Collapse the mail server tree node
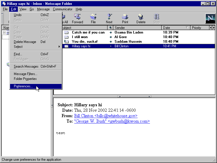 pyautogui.click(x=4, y=33)
